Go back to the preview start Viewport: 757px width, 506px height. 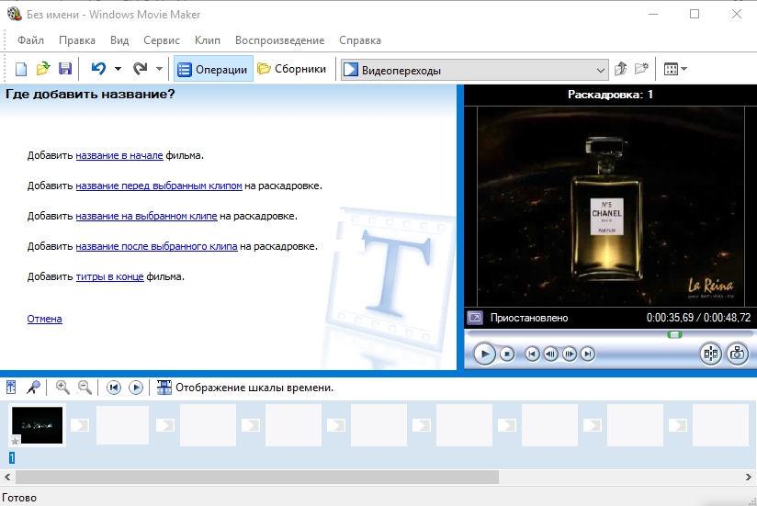point(532,354)
